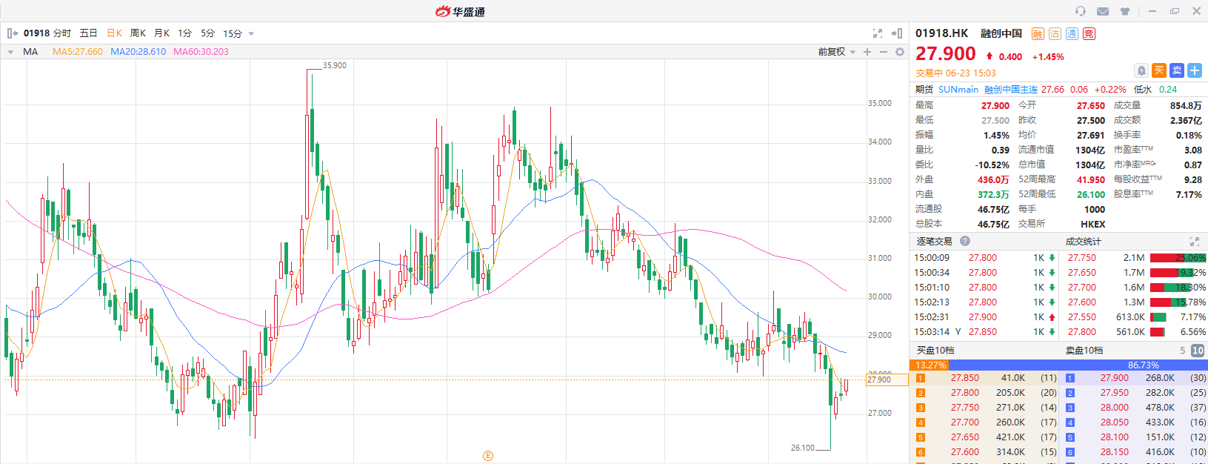
Task: Click the 华盛通 logo in title bar
Action: click(x=460, y=11)
